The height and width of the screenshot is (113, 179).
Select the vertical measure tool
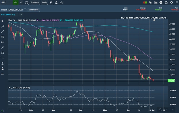pos(2,63)
